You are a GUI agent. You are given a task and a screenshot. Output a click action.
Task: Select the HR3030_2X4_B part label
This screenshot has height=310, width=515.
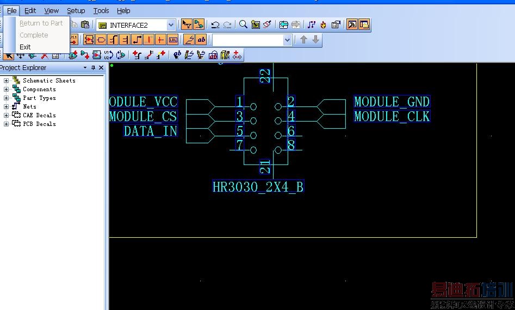(258, 187)
